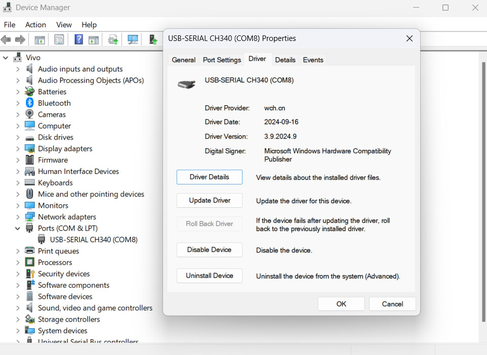Click the Show/Hide Action Pane toolbar icon
This screenshot has height=355, width=487.
94,40
